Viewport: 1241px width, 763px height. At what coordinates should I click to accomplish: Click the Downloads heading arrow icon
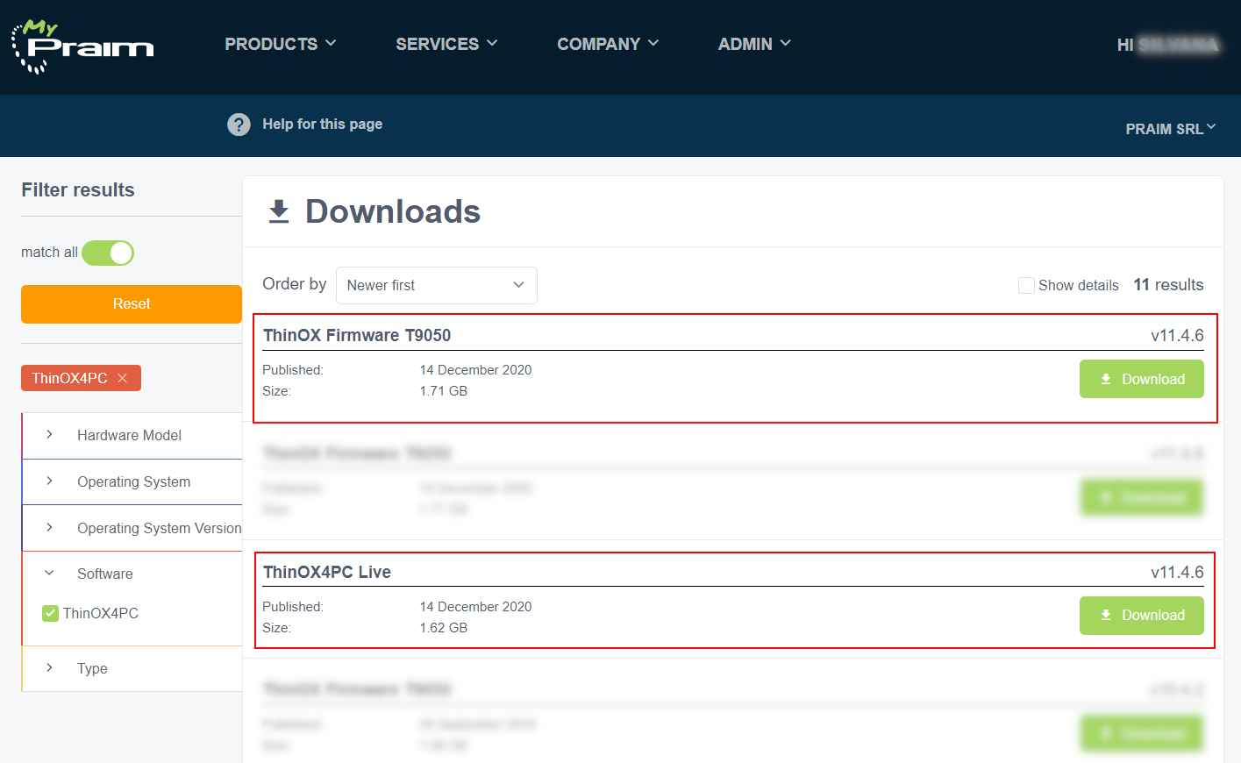pos(279,211)
